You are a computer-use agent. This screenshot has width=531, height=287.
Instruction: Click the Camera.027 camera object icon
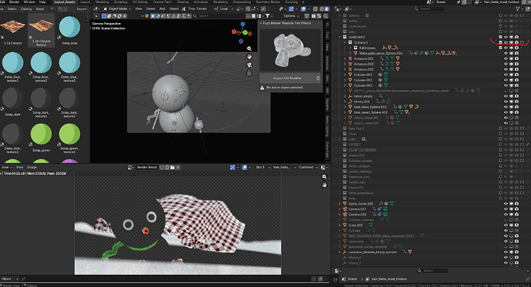click(x=345, y=209)
